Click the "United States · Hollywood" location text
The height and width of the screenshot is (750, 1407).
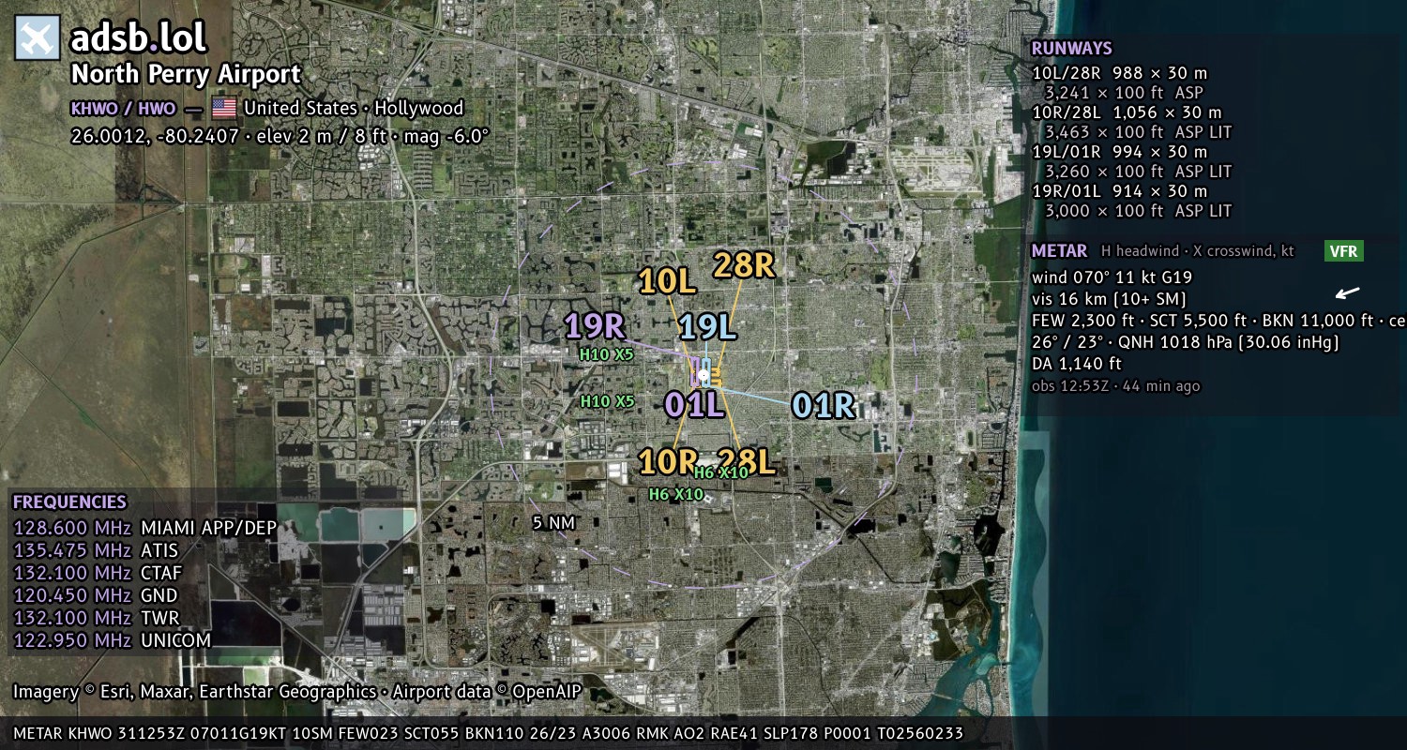coord(354,109)
